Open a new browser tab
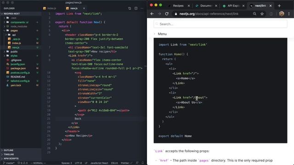294x165 pixels. (279, 6)
